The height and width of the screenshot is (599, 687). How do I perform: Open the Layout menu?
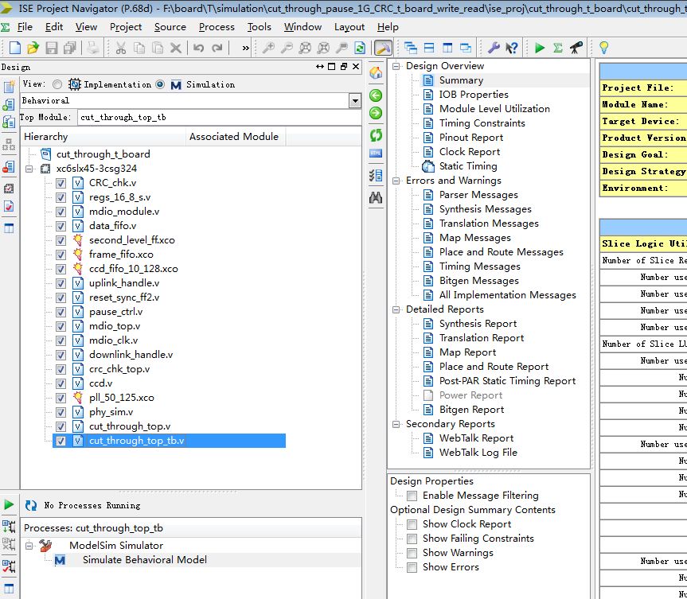pos(349,27)
